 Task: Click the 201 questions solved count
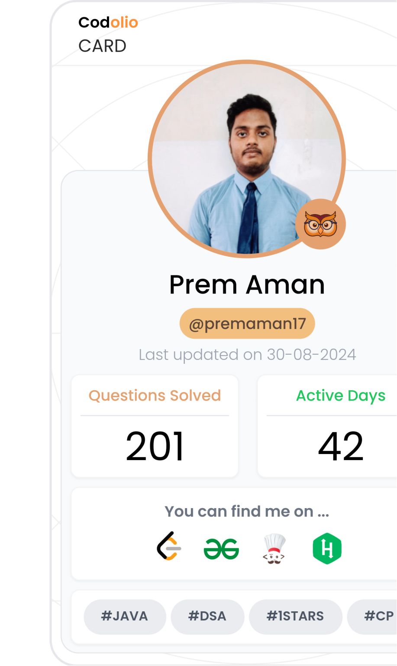click(x=155, y=446)
